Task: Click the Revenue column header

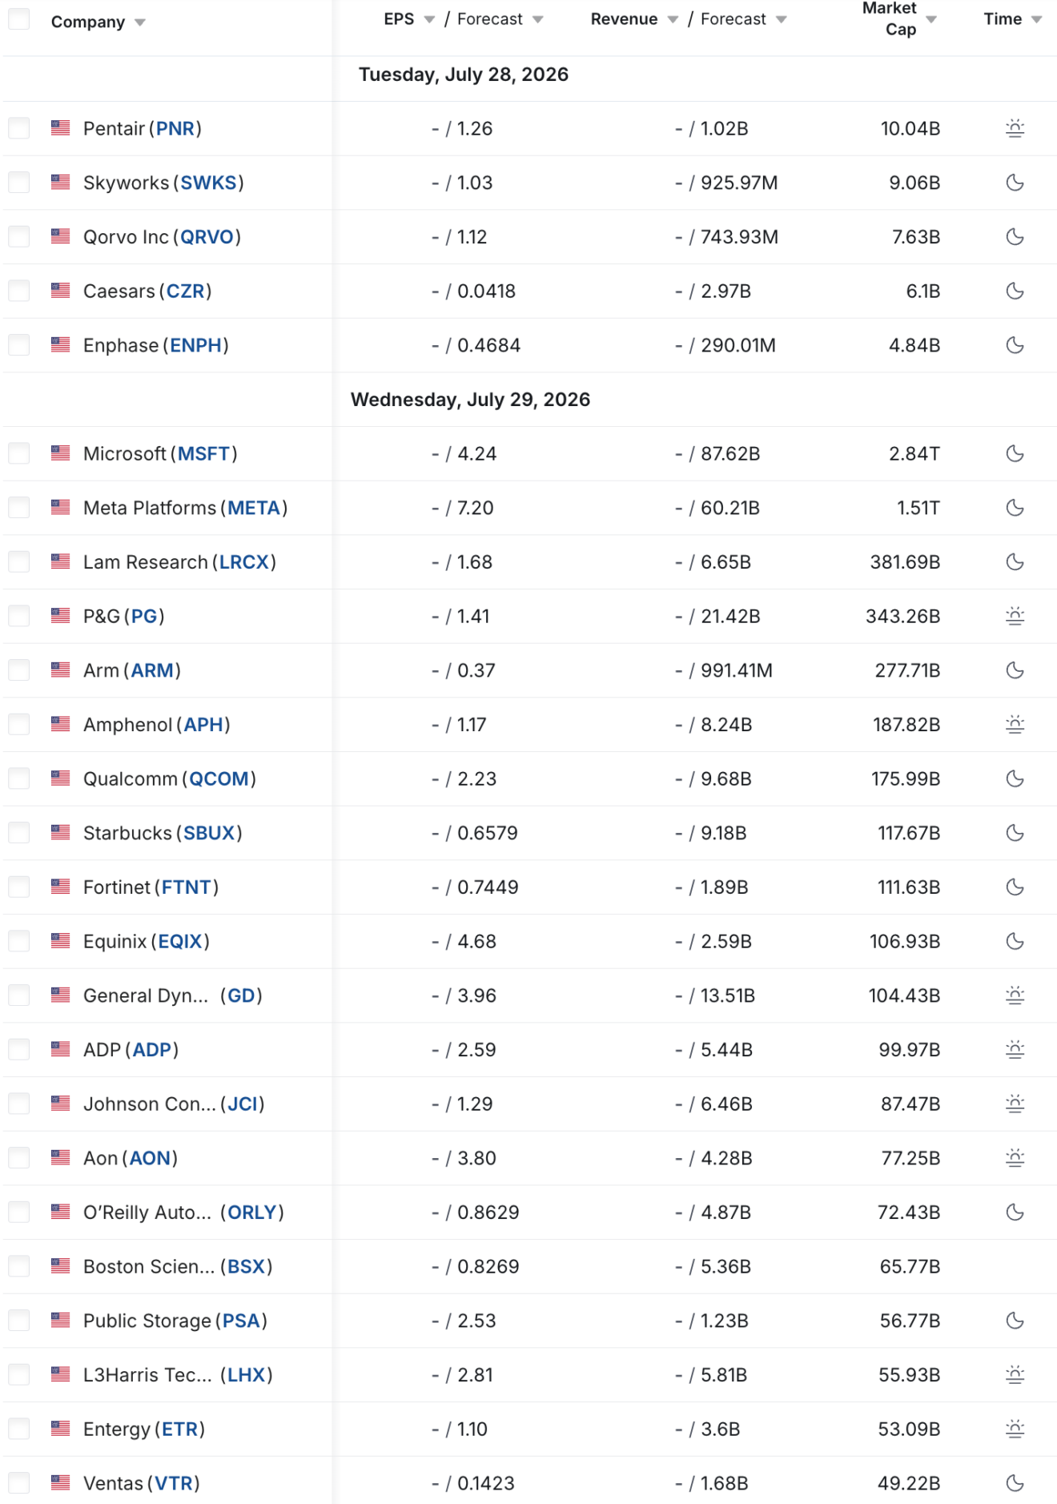Action: [624, 19]
